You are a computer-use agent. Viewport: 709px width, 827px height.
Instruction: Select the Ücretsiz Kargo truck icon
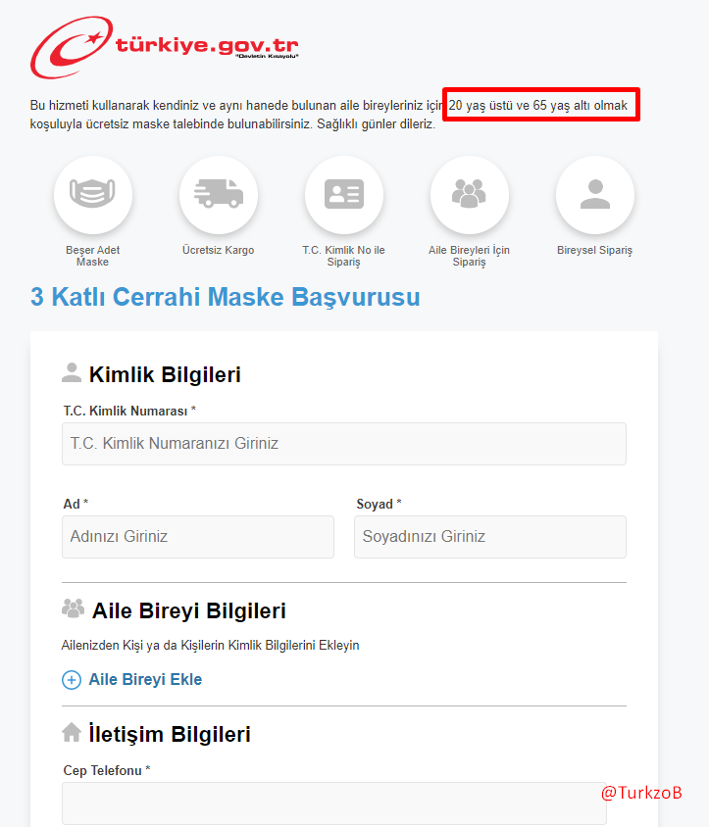pyautogui.click(x=218, y=195)
